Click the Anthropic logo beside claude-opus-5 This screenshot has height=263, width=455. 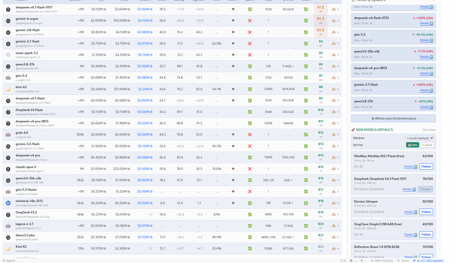click(8, 169)
